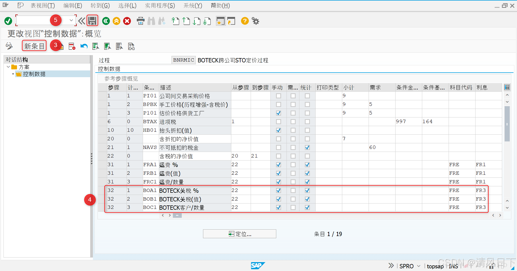Click the Select All icon
This screenshot has width=517, height=271.
[96, 46]
